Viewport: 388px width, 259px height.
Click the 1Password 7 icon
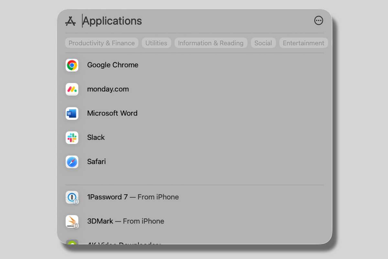click(x=72, y=197)
